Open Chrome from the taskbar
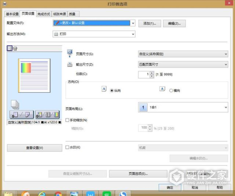Viewport: 235px width, 196px height. coord(58,194)
